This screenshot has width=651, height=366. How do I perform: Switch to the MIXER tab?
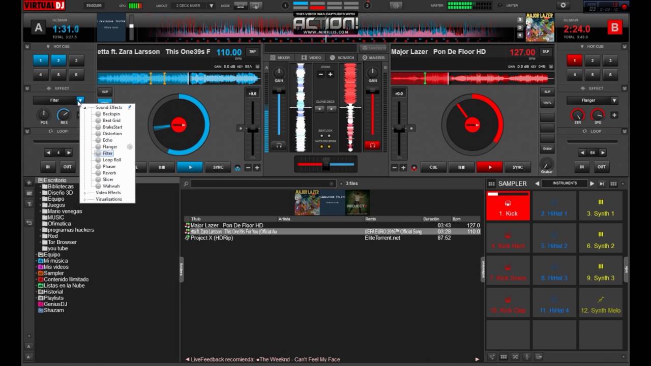coord(280,57)
